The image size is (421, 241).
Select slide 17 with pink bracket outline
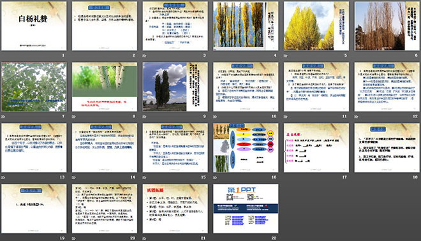tap(316, 148)
